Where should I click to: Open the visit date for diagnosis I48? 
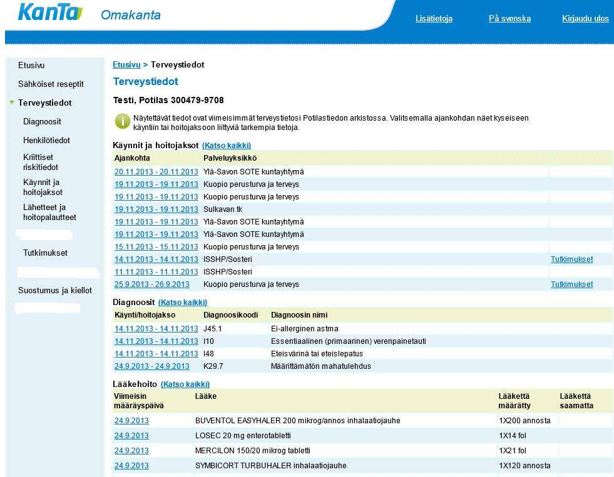(x=156, y=353)
